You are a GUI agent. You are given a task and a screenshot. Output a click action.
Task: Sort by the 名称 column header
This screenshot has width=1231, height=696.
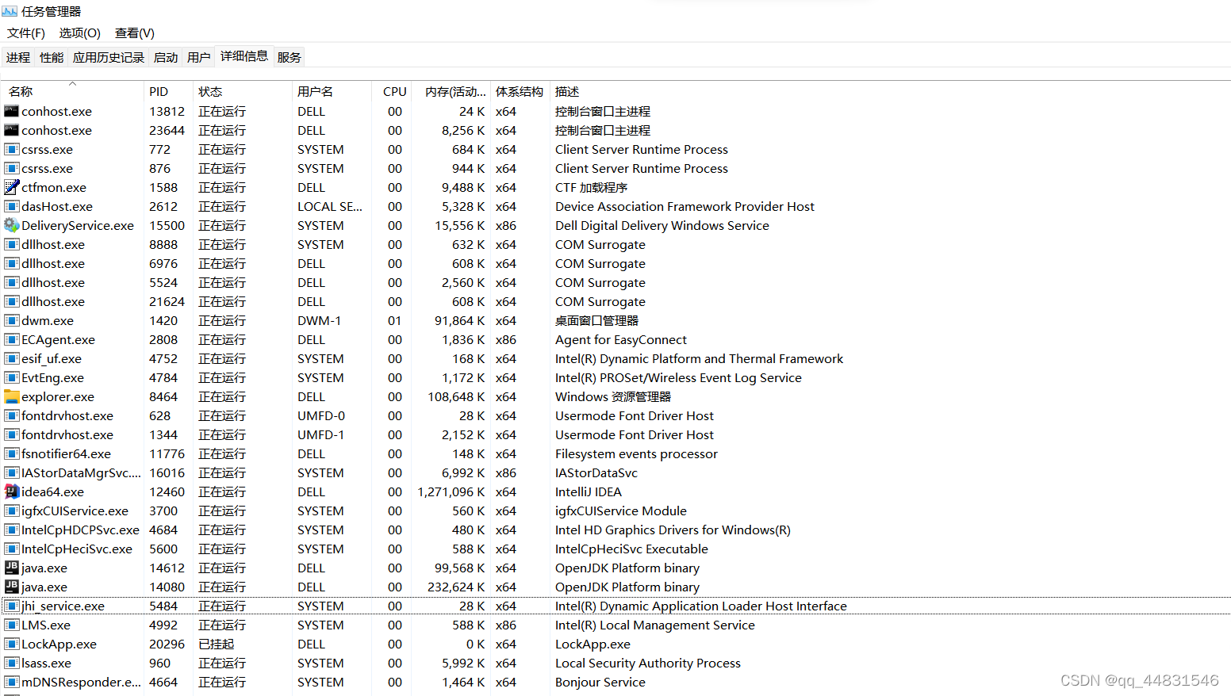point(73,91)
